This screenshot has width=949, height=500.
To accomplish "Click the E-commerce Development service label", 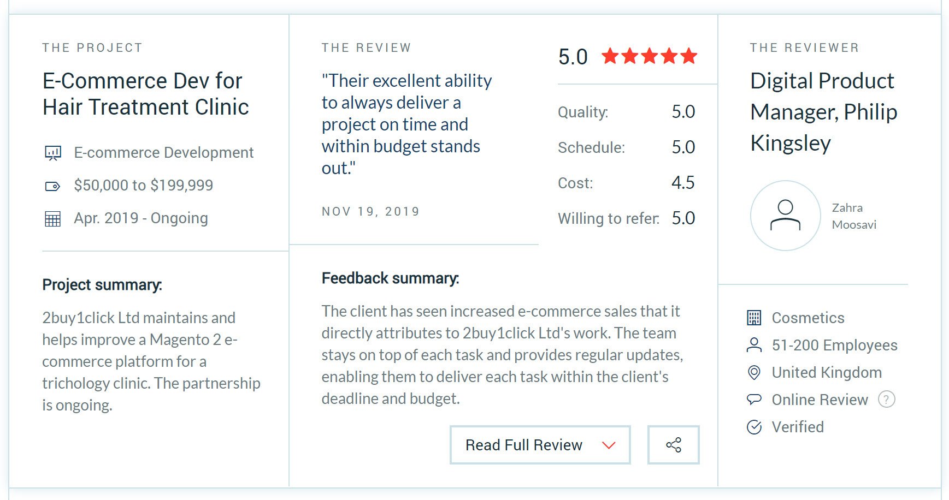I will pyautogui.click(x=163, y=153).
